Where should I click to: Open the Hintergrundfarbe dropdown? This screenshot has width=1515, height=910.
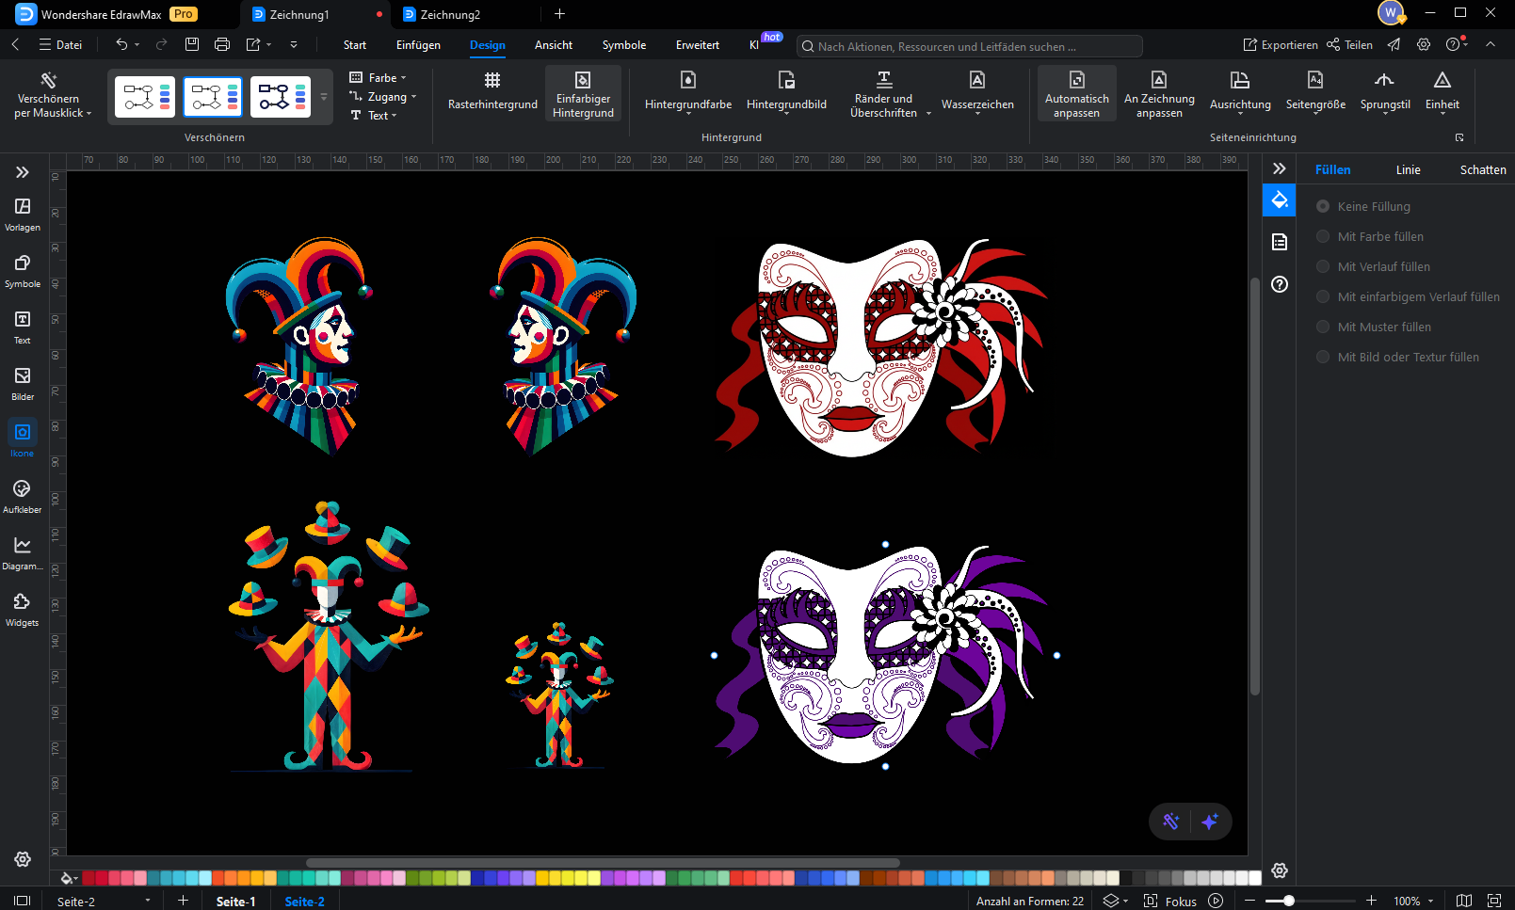[686, 91]
